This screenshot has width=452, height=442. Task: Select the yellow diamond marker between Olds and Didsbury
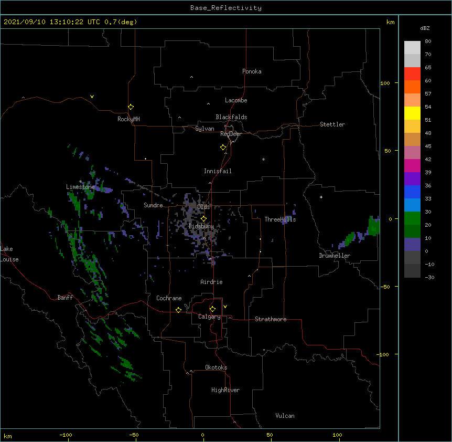pos(203,218)
